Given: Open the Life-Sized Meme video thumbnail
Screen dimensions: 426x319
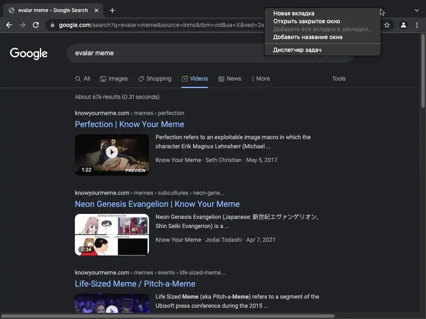Looking at the screenshot, I should tap(112, 303).
